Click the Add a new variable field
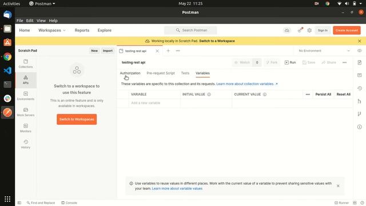Screen dimensions: 366x206 click(x=154, y=103)
